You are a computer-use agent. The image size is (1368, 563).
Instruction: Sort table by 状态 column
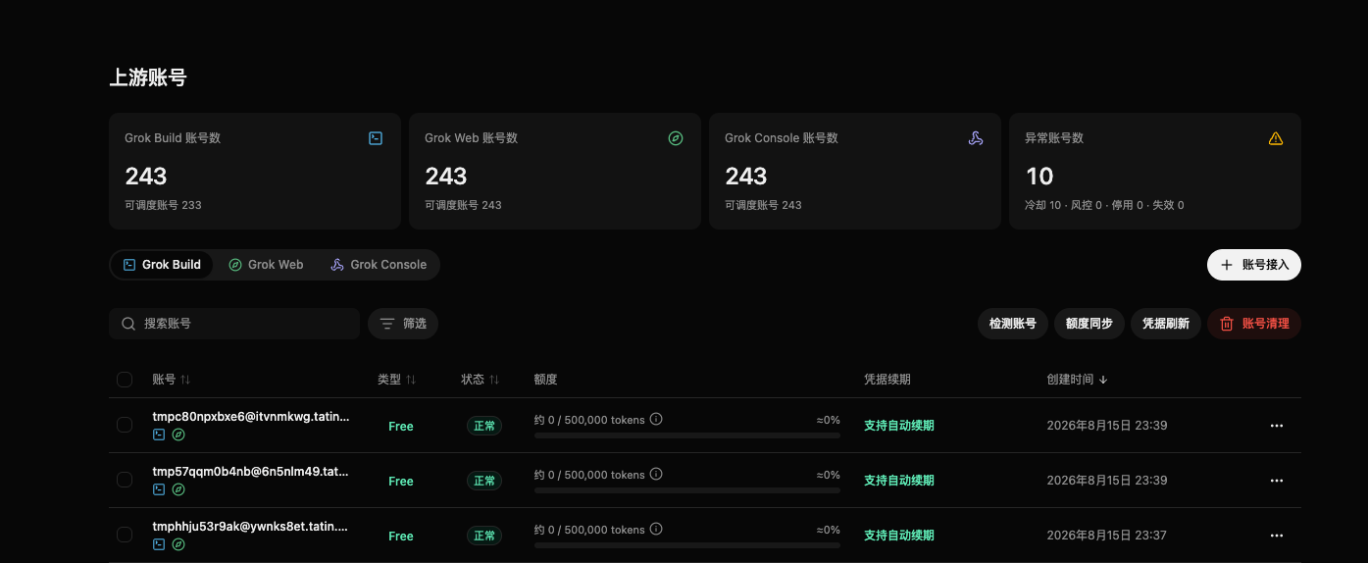pyautogui.click(x=481, y=380)
